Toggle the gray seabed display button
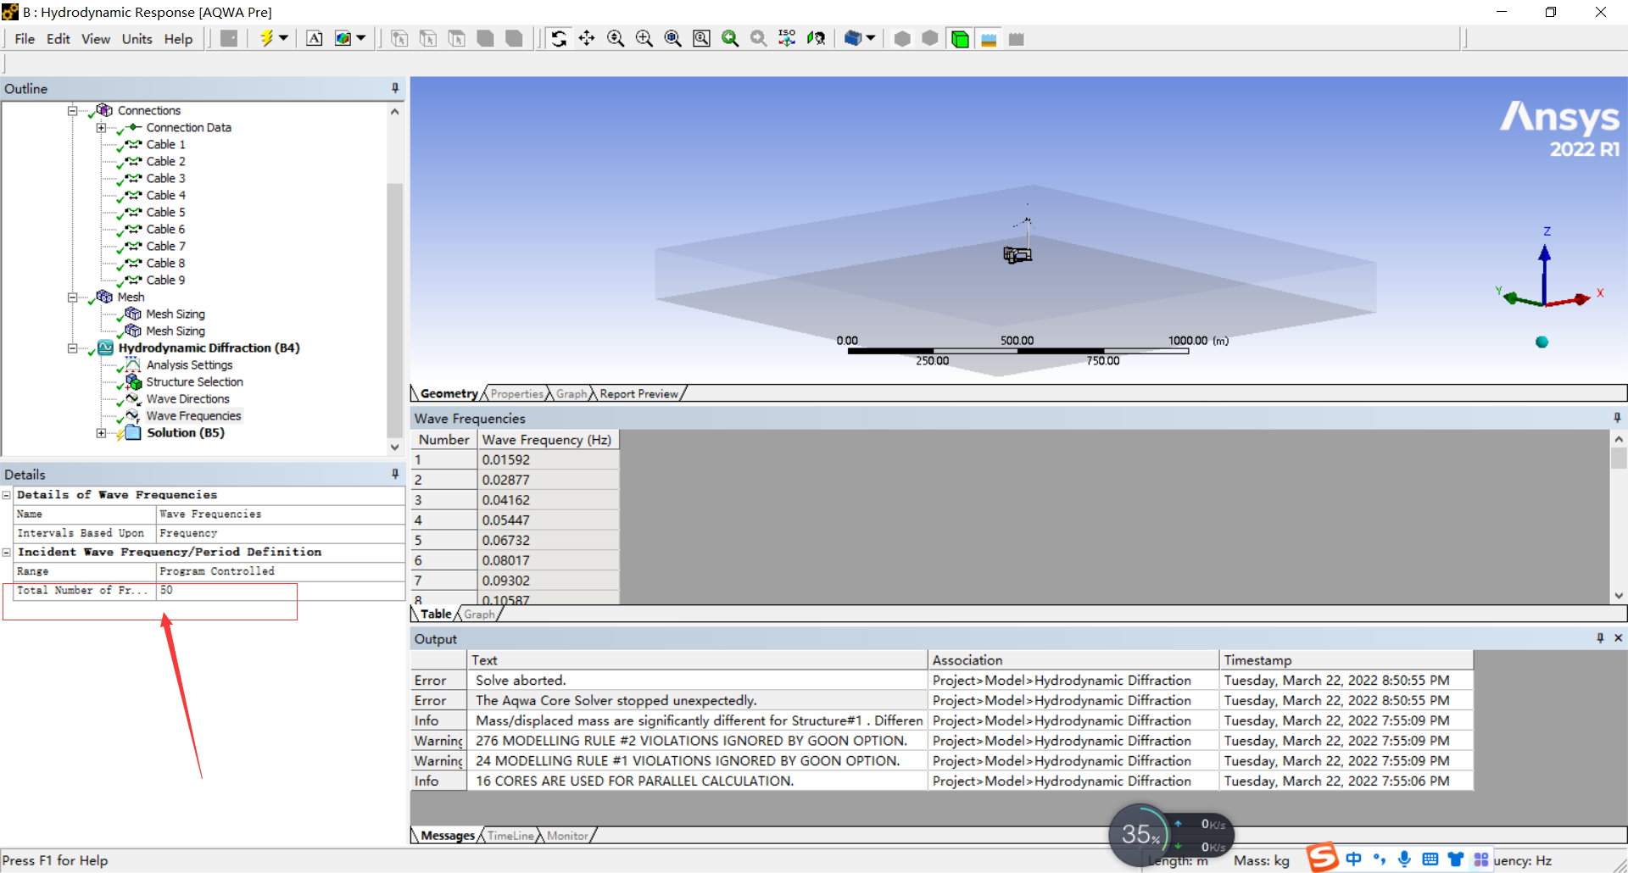The height and width of the screenshot is (873, 1628). click(1017, 38)
